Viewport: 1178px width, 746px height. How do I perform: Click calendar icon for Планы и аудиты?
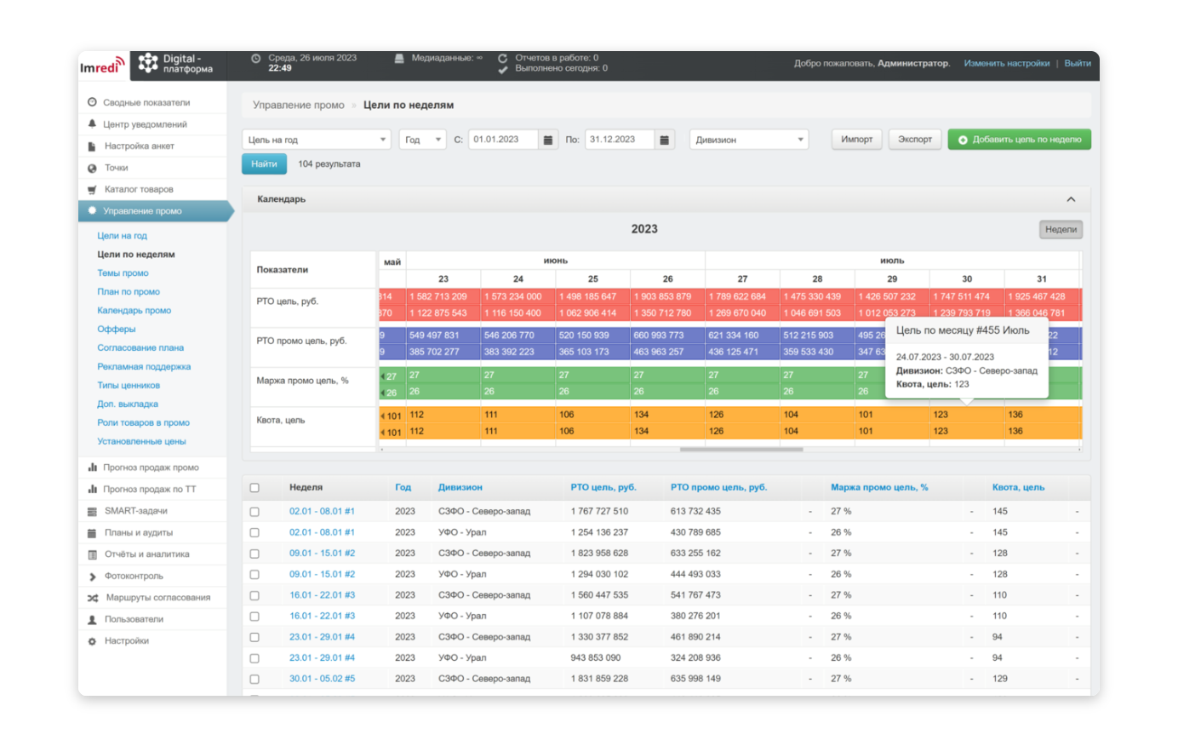tap(92, 533)
